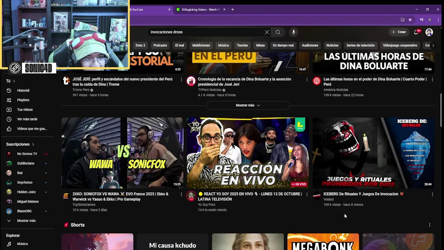The height and width of the screenshot is (250, 444).
Task: Select the El mal filter chip
Action: point(180,45)
